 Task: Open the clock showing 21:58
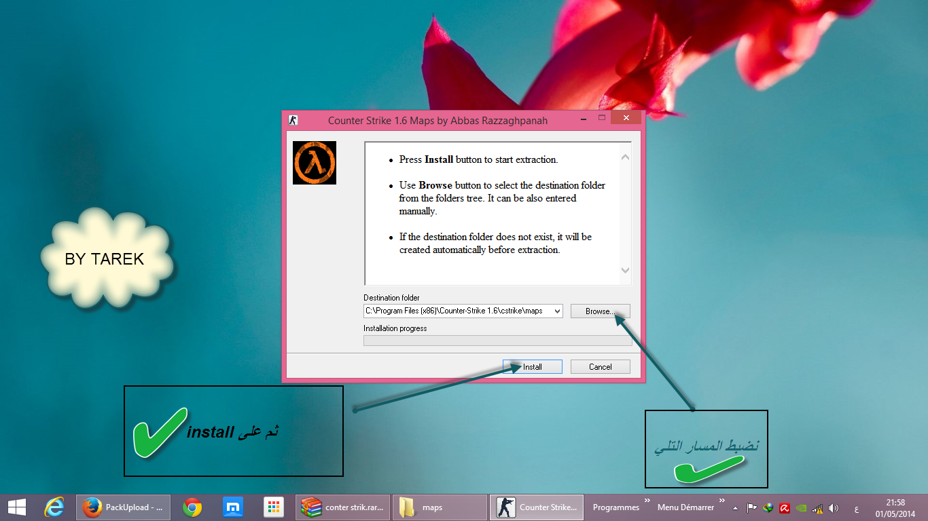click(895, 507)
